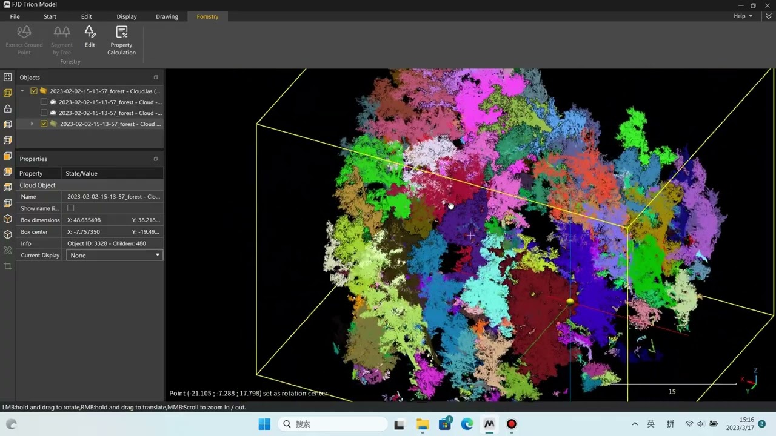
Task: Click the fit-to-view icon atop the sidebar
Action: point(7,78)
